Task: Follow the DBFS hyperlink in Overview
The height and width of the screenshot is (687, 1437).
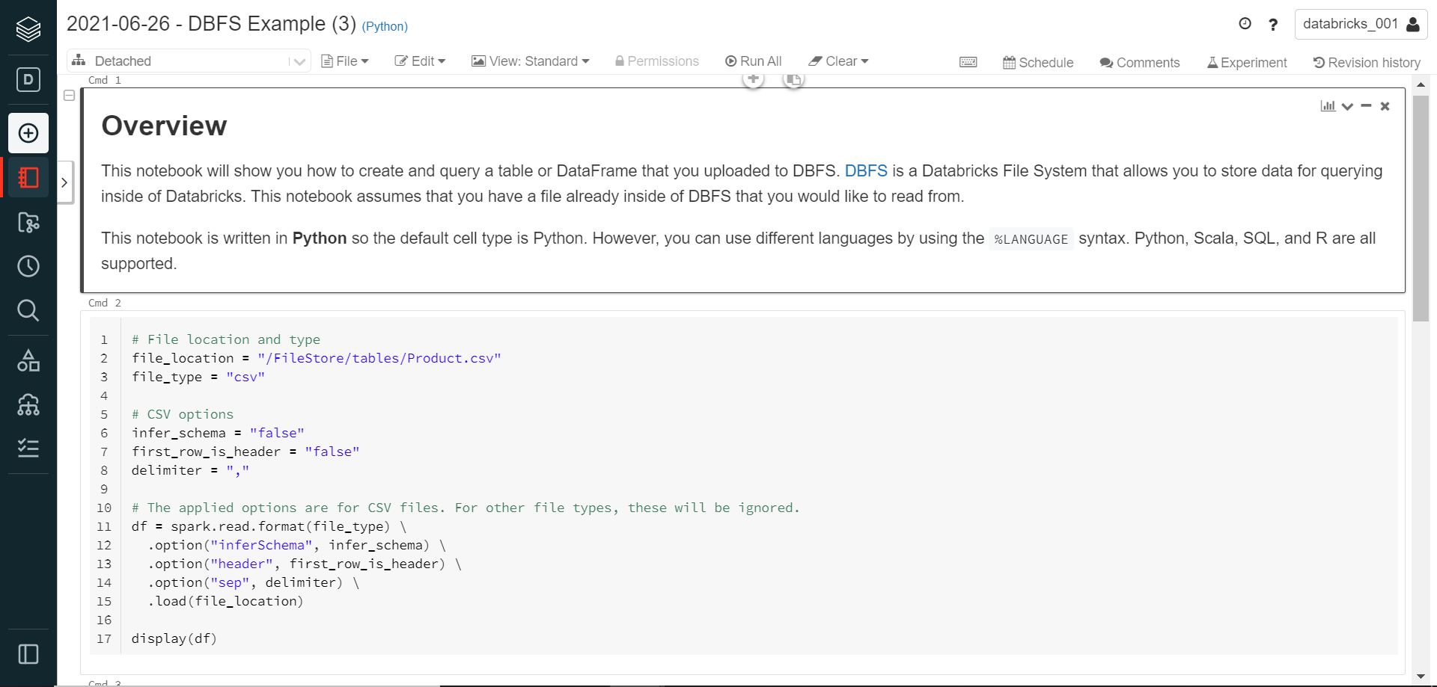Action: coord(865,170)
